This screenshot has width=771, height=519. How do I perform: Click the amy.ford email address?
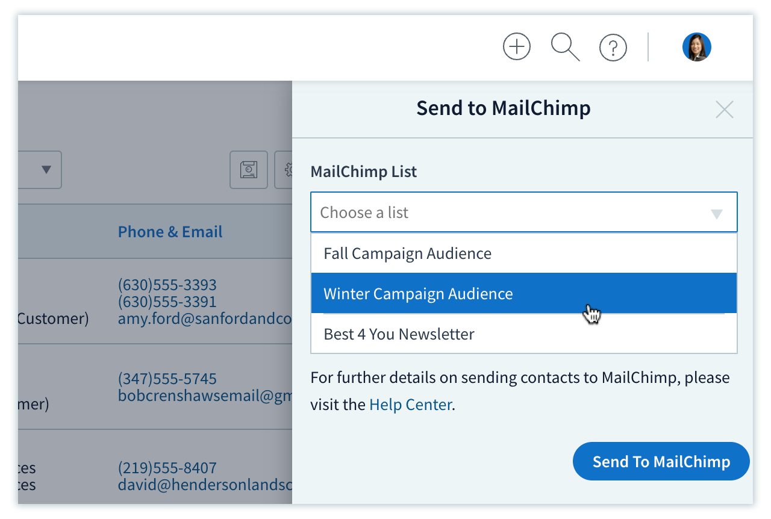coord(205,319)
